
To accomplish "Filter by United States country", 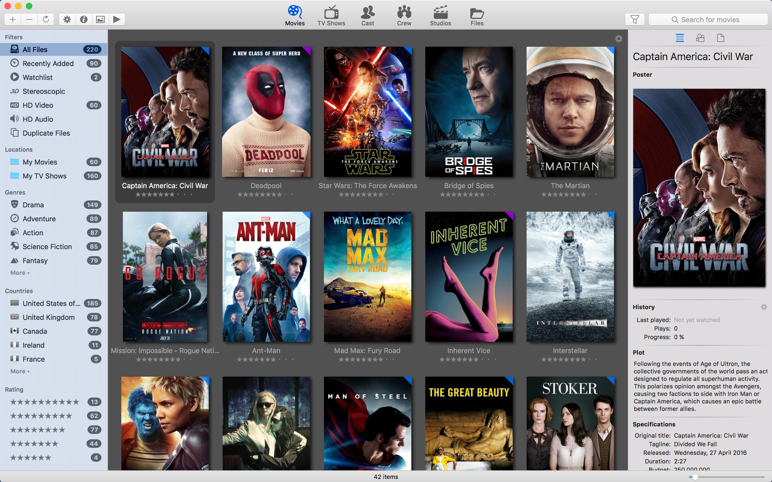I will (54, 303).
